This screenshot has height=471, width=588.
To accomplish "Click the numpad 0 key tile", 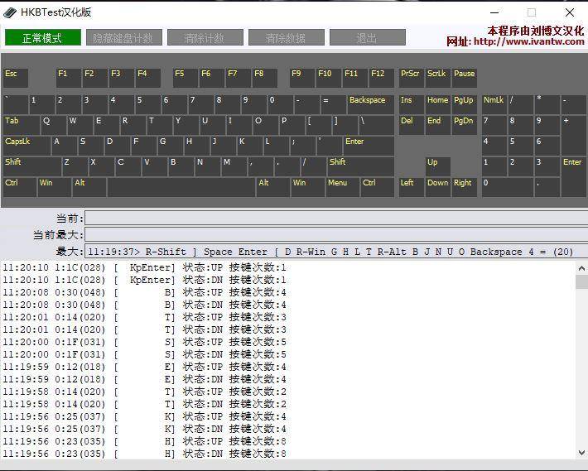I will tap(508, 187).
